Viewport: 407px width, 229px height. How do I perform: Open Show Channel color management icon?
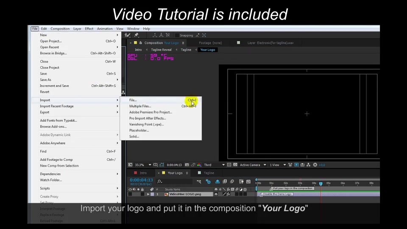(x=199, y=165)
